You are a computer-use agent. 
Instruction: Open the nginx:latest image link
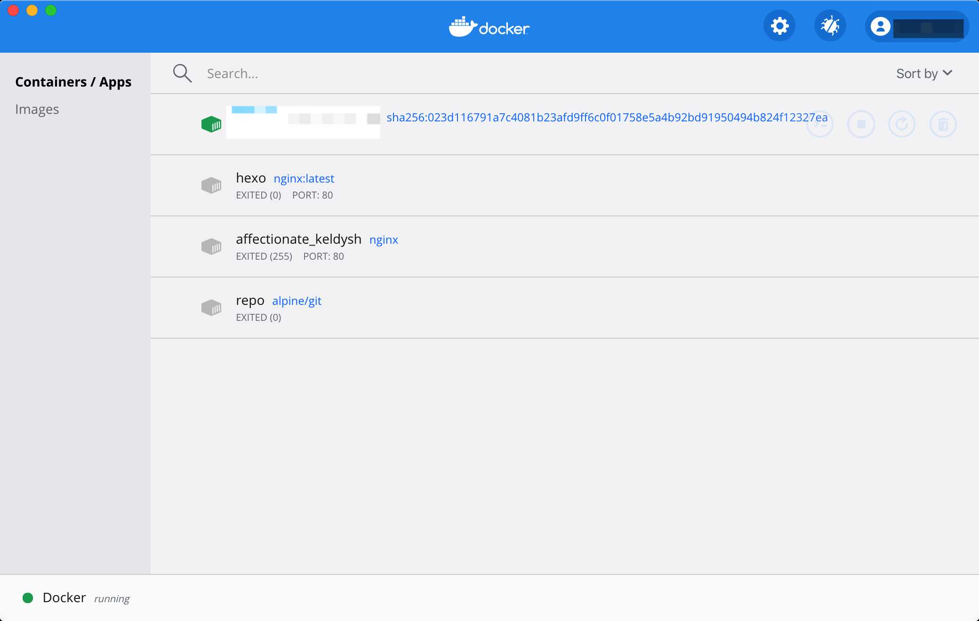point(304,179)
